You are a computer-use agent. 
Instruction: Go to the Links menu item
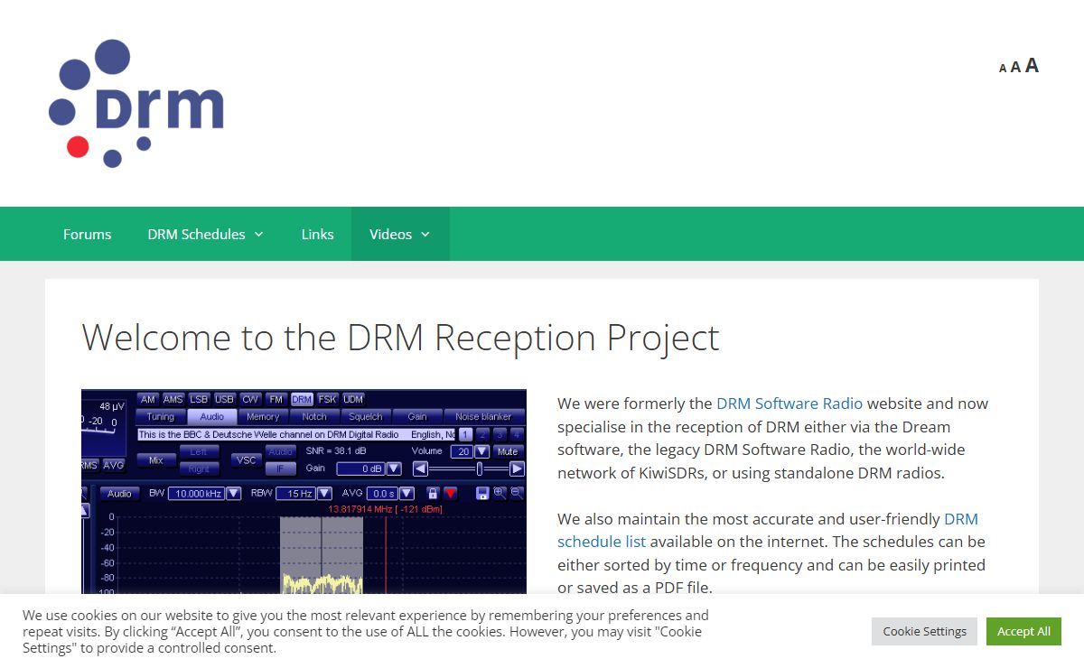point(317,234)
